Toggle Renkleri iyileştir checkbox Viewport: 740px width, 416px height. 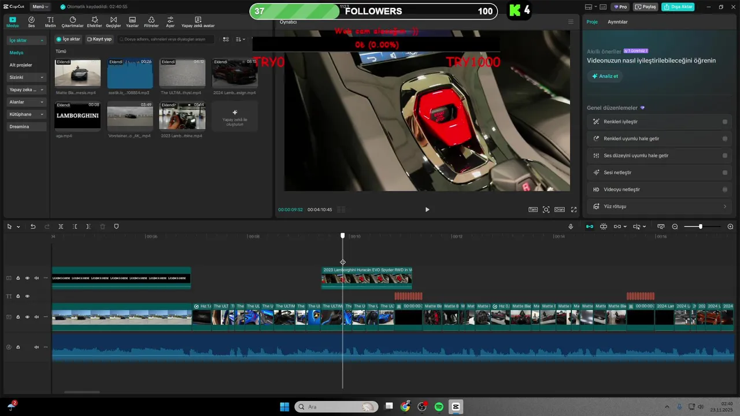click(724, 122)
